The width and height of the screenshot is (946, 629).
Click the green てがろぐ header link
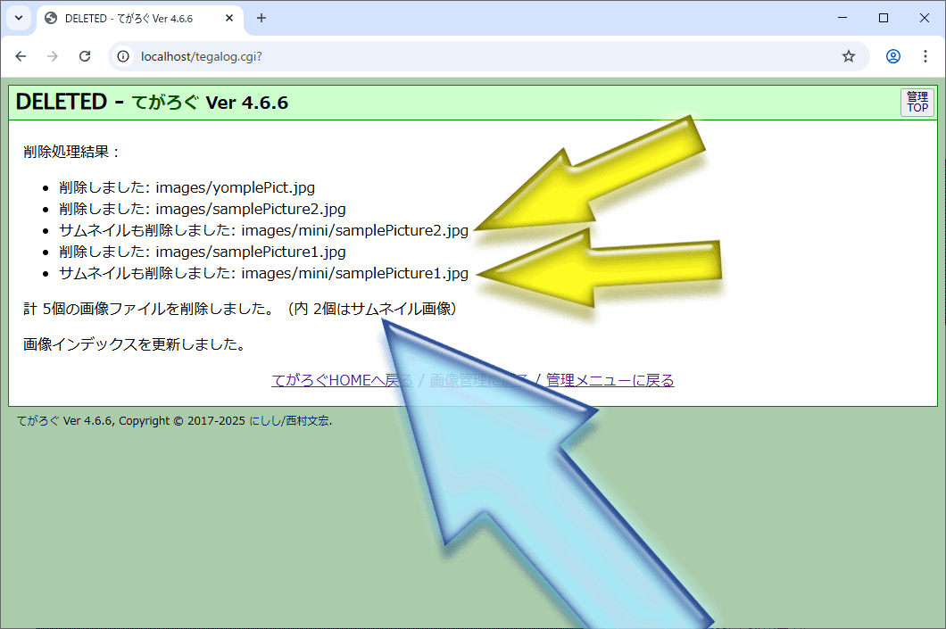[x=165, y=103]
